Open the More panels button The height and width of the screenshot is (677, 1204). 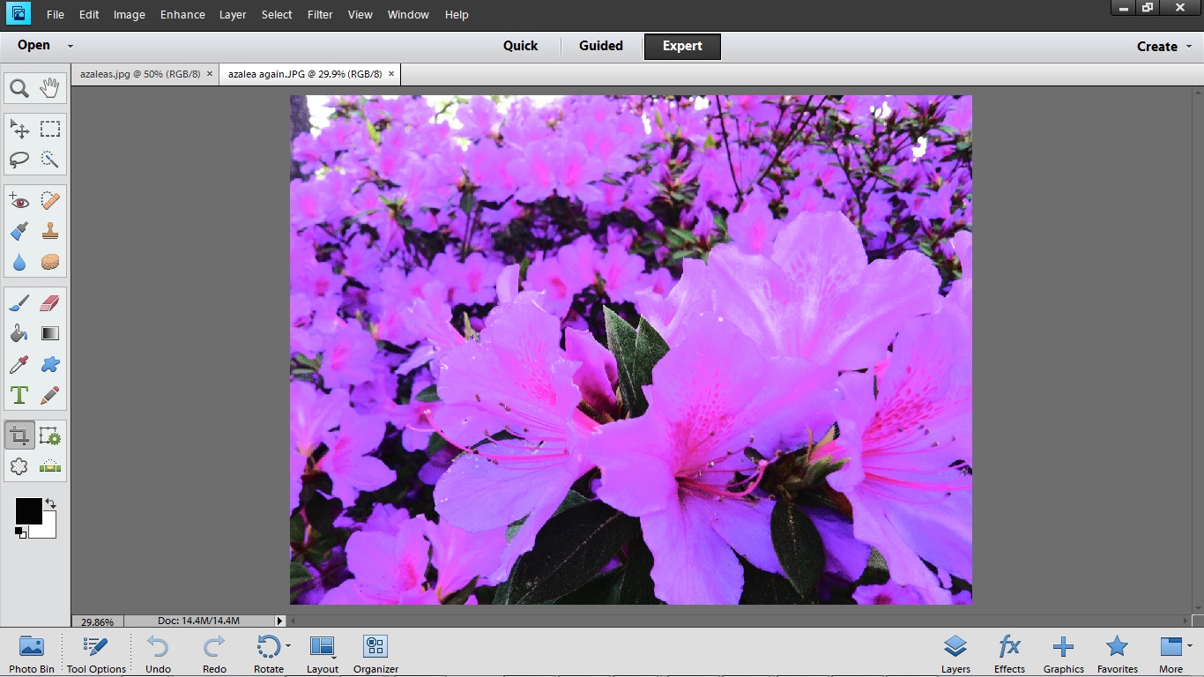1171,654
